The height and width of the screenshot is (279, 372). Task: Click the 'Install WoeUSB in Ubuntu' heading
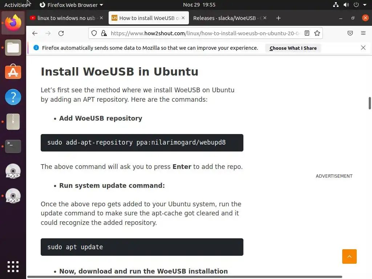[120, 72]
